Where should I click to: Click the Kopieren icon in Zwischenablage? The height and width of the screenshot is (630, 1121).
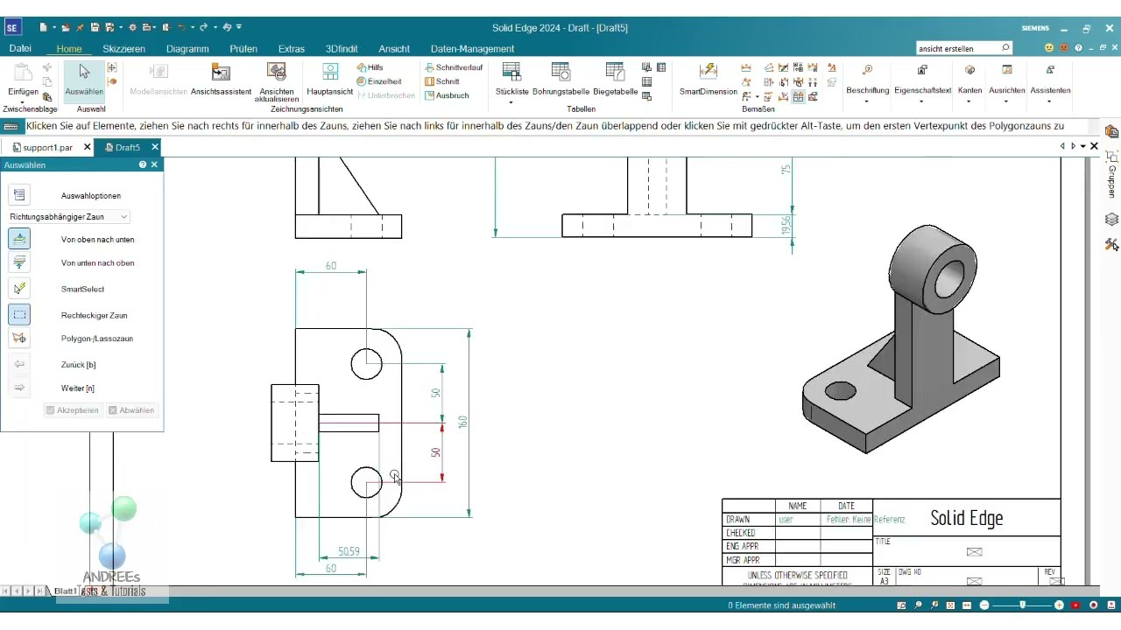[47, 82]
